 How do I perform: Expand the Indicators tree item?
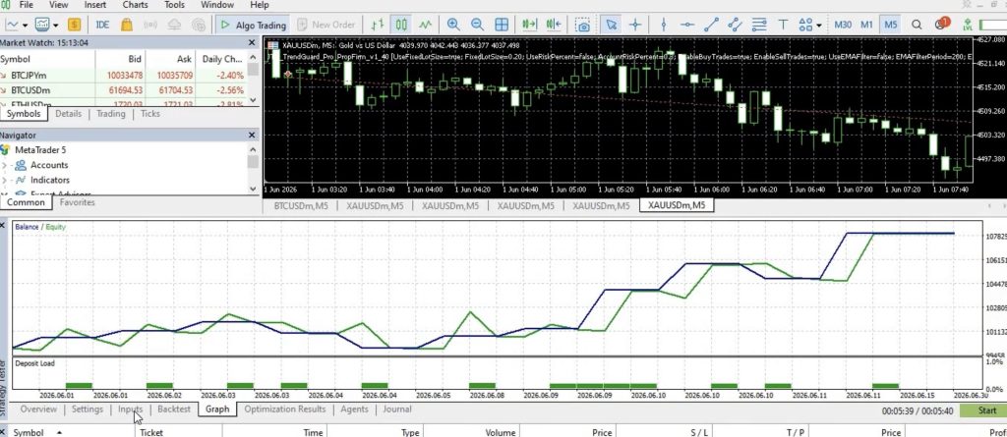tap(5, 181)
